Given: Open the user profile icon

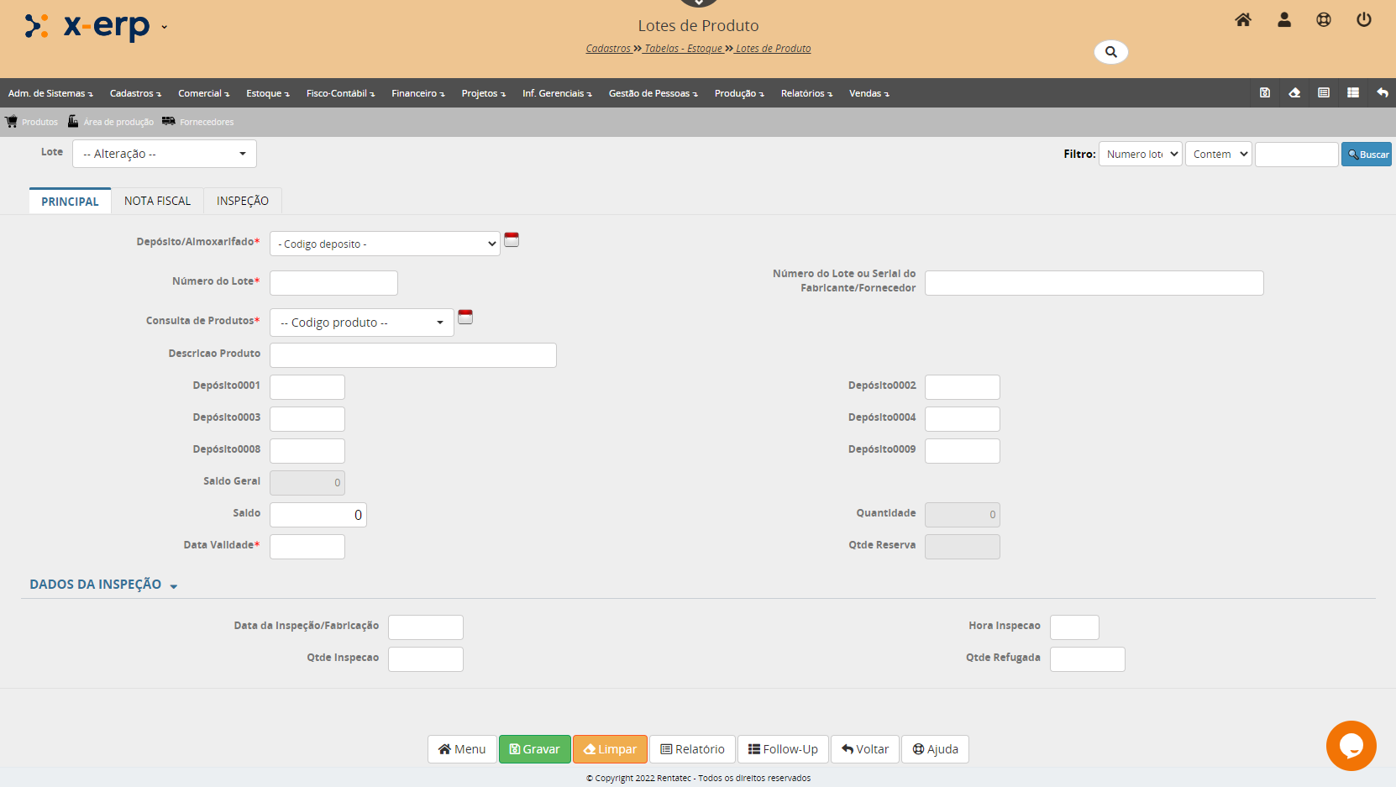Looking at the screenshot, I should 1283,20.
